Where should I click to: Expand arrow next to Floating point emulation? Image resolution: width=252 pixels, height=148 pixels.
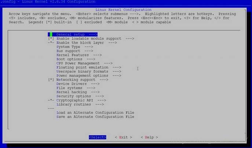[x=117, y=67]
